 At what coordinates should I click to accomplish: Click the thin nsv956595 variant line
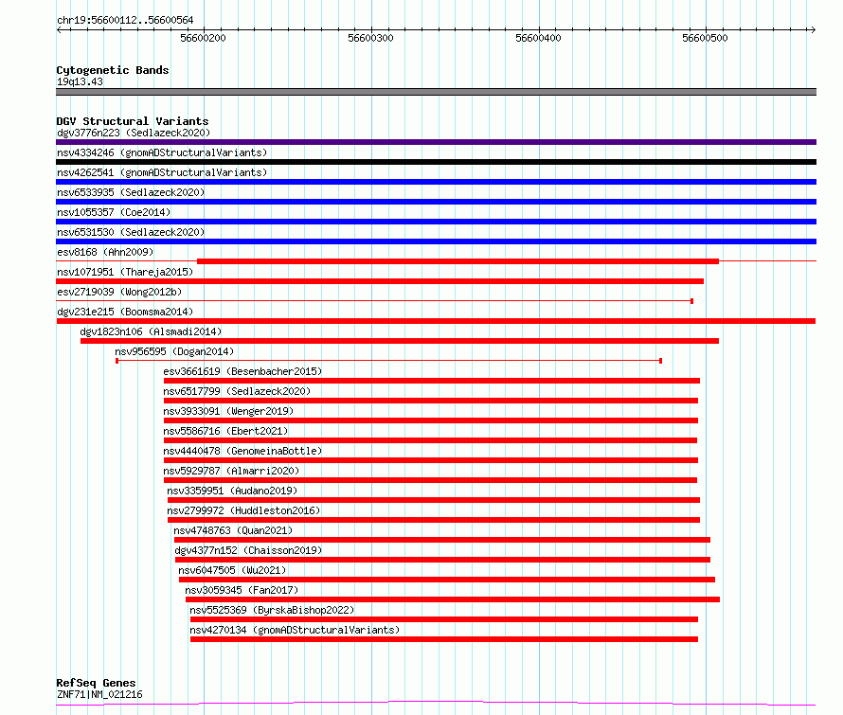click(x=388, y=361)
